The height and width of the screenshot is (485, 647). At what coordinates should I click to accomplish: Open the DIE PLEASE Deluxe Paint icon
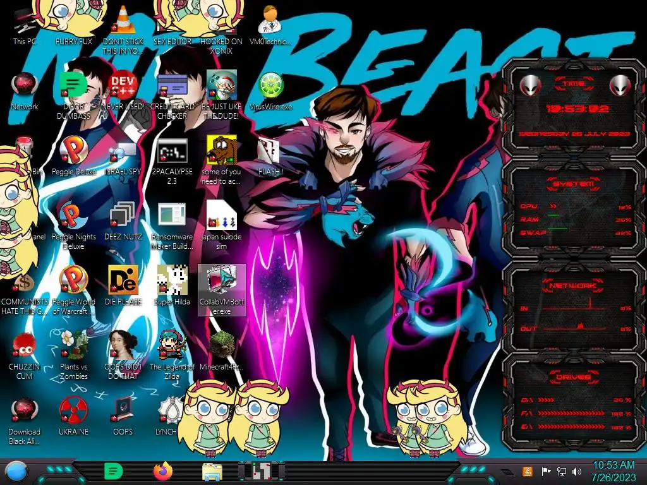tap(123, 285)
